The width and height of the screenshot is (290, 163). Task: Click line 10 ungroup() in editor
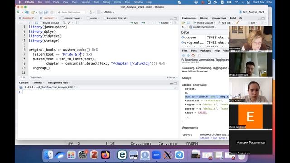(x=41, y=68)
